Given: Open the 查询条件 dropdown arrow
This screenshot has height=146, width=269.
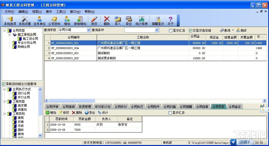Looking at the screenshot, I should [x=157, y=30].
